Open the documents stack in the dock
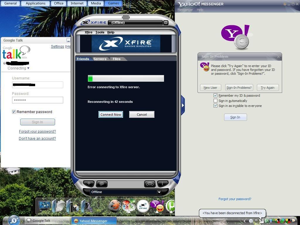This screenshot has height=225, width=300. point(59,206)
